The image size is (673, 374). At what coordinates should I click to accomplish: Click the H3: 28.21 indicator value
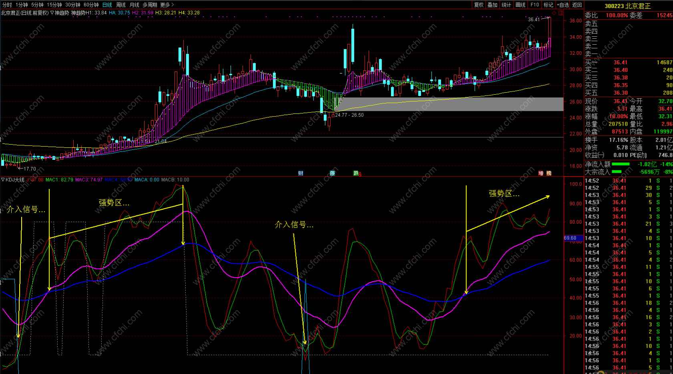coord(166,13)
